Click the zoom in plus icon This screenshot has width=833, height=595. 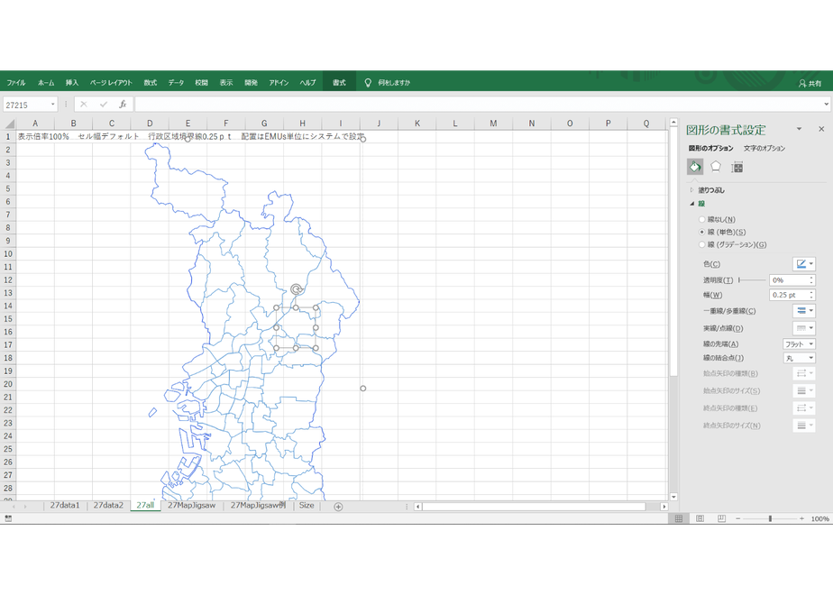pos(801,518)
